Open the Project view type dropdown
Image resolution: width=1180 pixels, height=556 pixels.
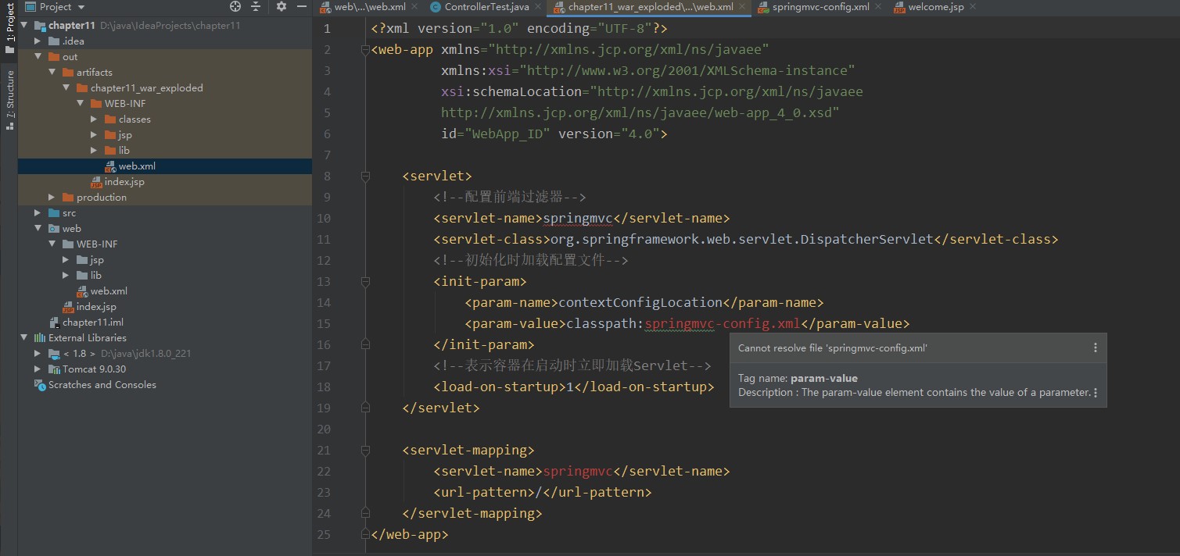pos(81,7)
